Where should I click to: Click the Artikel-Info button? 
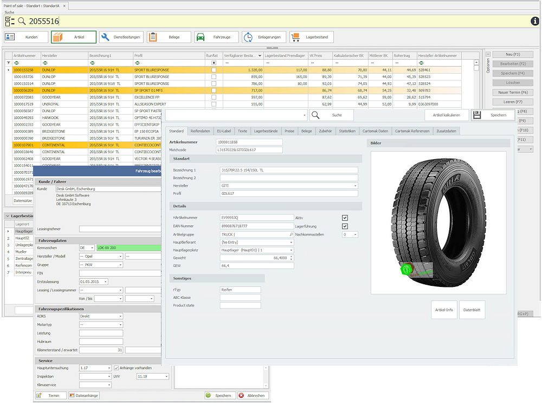click(x=444, y=310)
